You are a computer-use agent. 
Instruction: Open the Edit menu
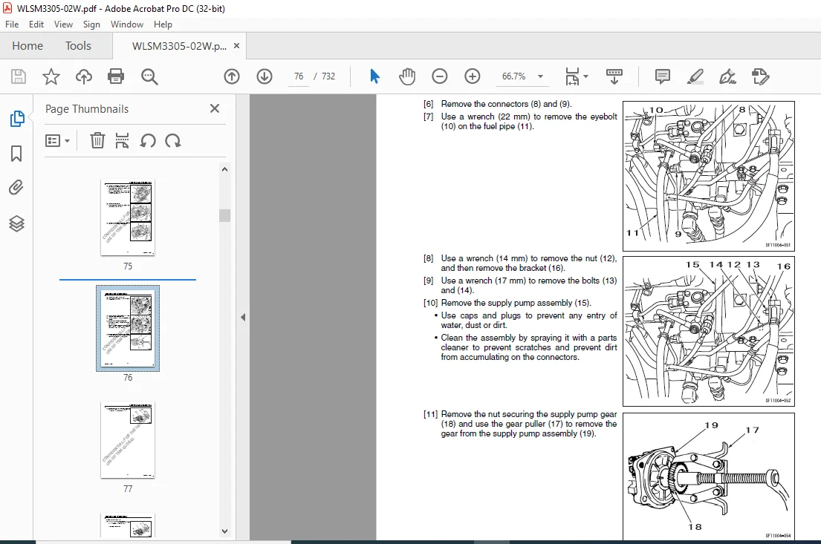[36, 24]
